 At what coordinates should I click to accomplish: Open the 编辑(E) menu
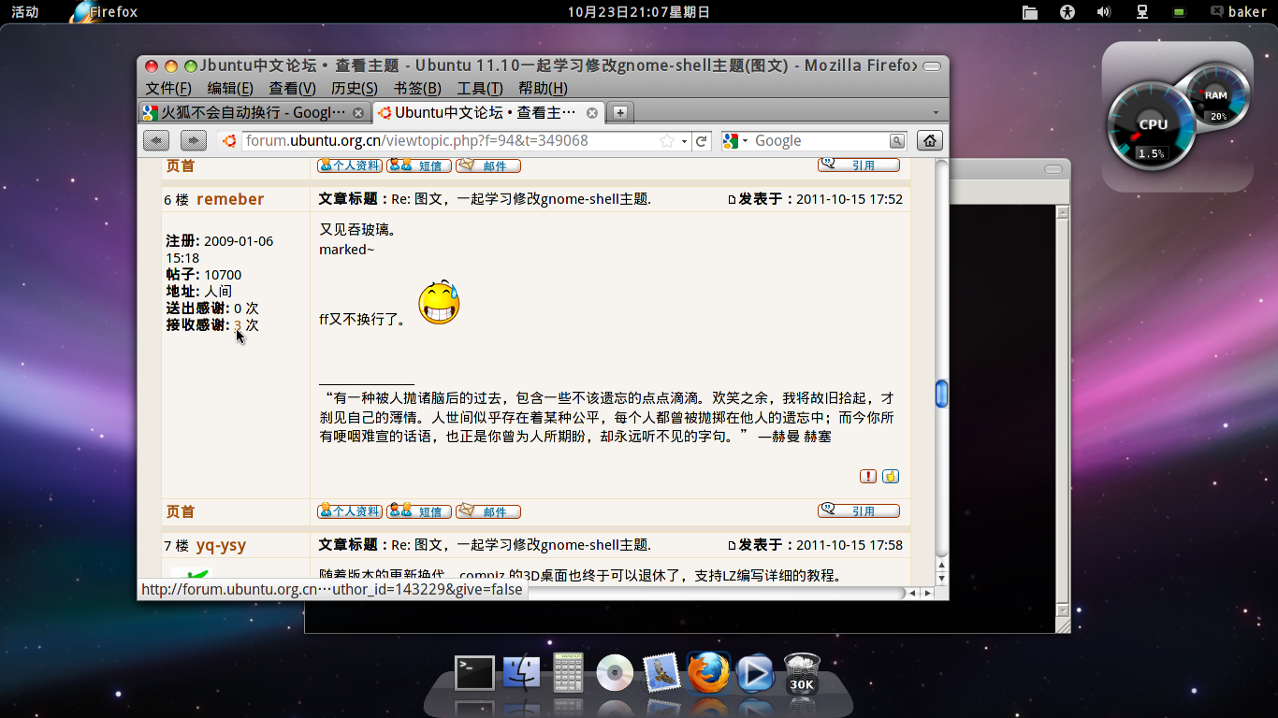point(230,88)
